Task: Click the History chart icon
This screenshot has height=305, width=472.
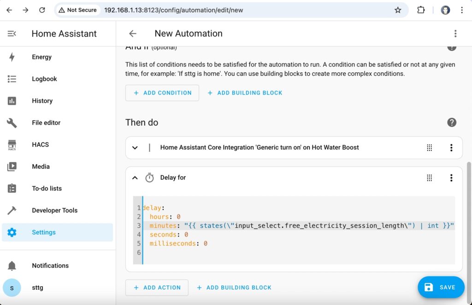Action: point(12,101)
